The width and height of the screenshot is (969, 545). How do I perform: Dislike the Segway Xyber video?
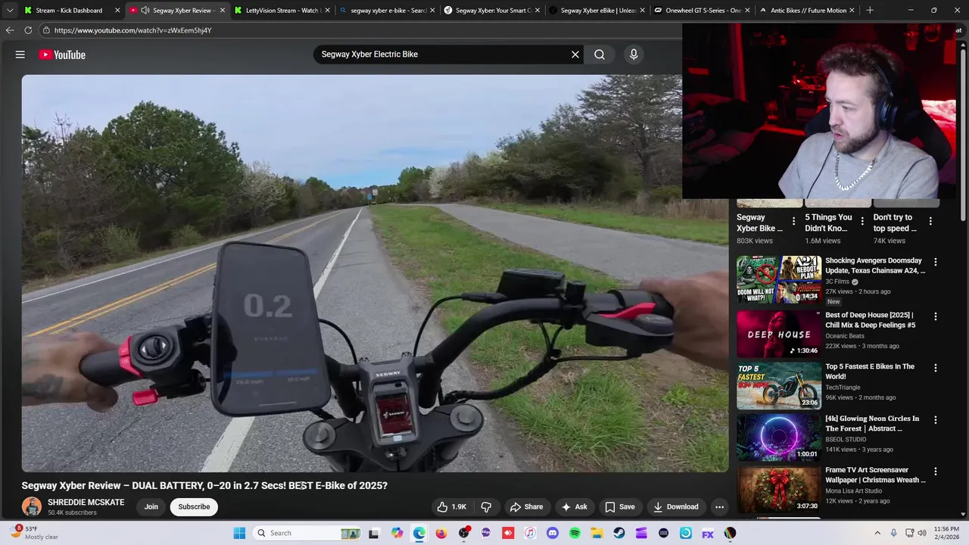pyautogui.click(x=487, y=507)
